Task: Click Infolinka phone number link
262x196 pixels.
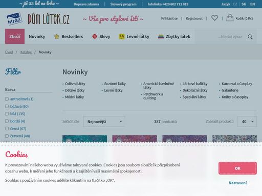Action: 168,4
